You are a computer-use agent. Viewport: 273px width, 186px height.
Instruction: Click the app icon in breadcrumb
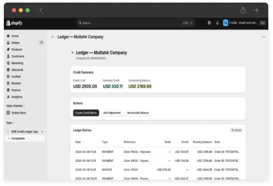pyautogui.click(x=53, y=37)
